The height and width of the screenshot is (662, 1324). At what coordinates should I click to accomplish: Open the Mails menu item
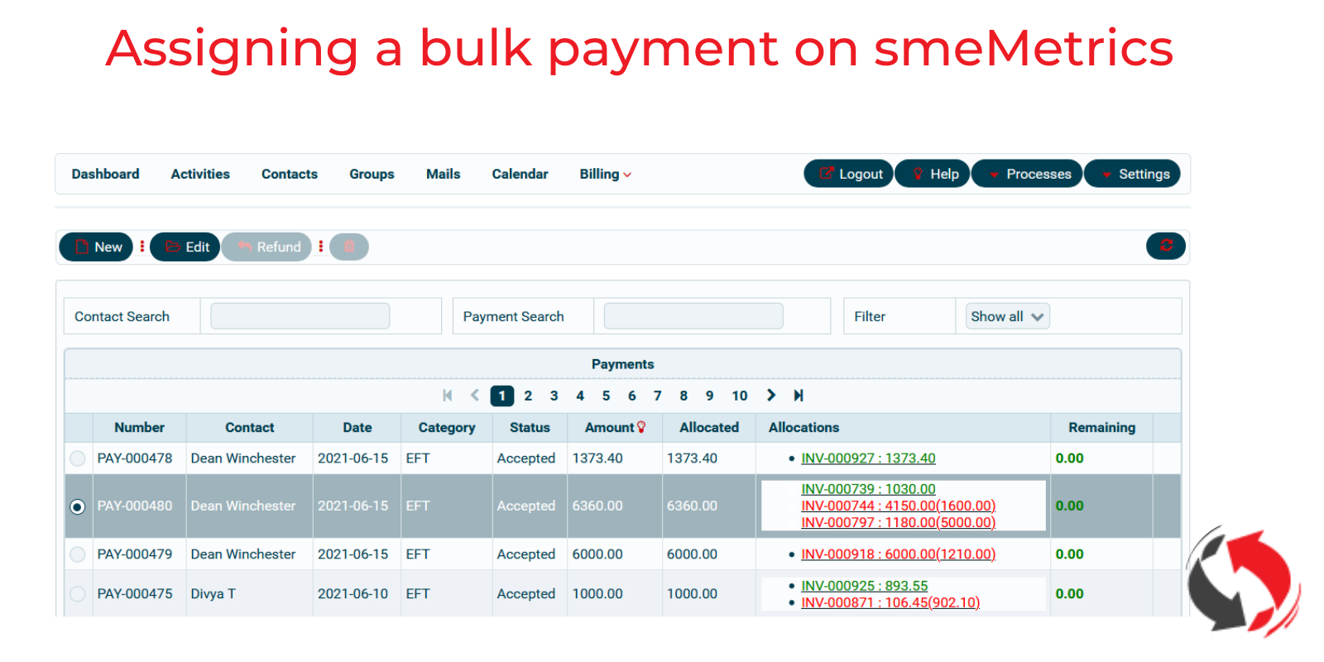point(444,174)
